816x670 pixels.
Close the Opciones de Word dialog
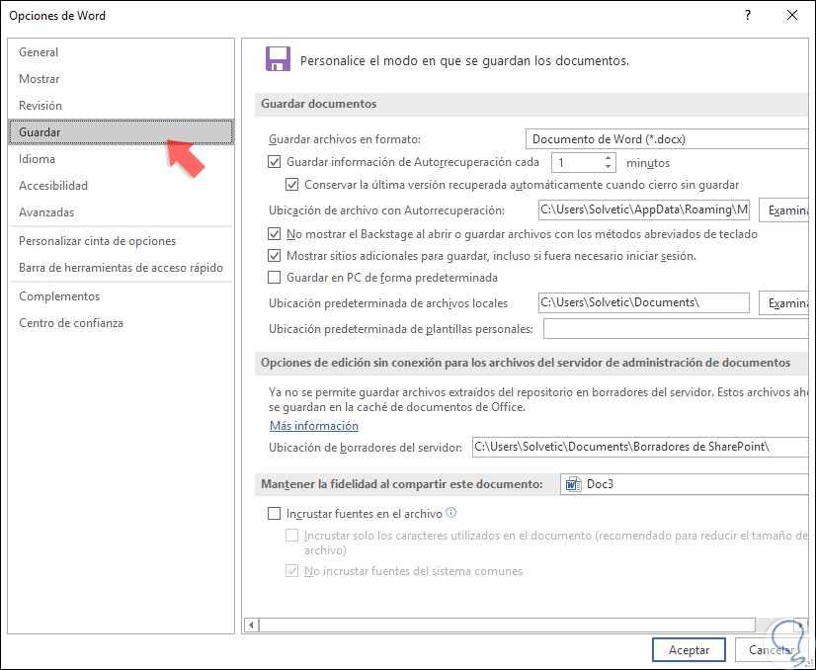pos(792,15)
